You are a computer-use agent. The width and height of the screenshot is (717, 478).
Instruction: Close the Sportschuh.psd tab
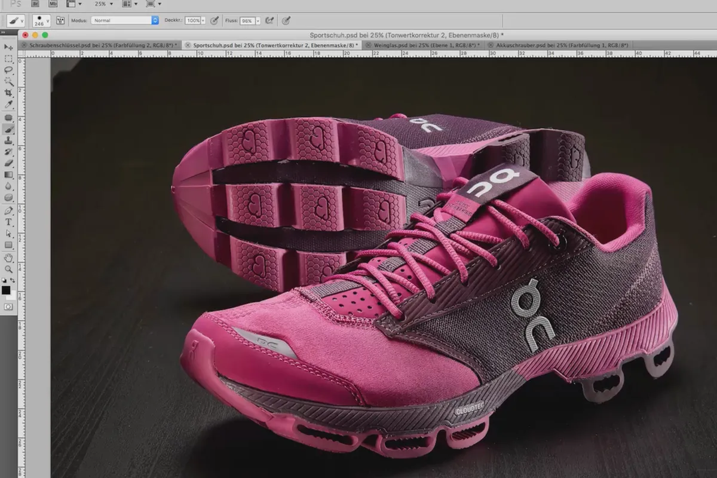click(187, 45)
